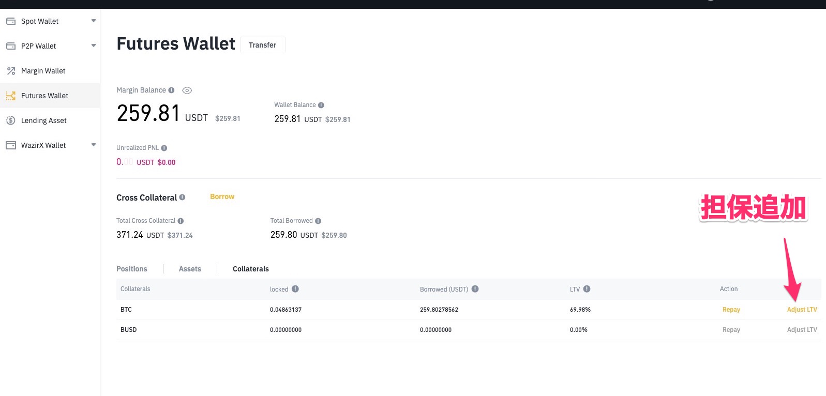The image size is (826, 396).
Task: Click Adjust LTV for BTC
Action: tap(802, 310)
